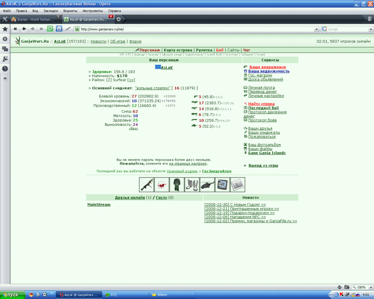The width and height of the screenshot is (374, 299).
Task: Click Выход из игры link
Action: click(x=263, y=166)
